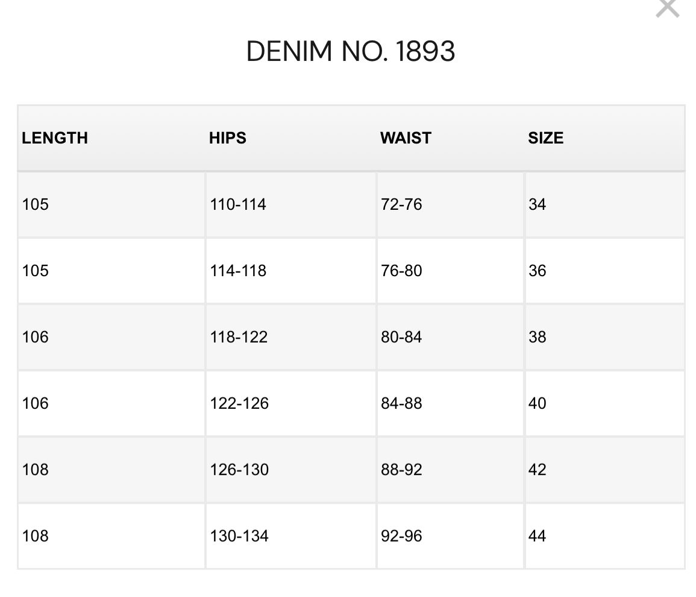Choose size 38 in the table
Image resolution: width=696 pixels, height=597 pixels.
click(x=538, y=337)
